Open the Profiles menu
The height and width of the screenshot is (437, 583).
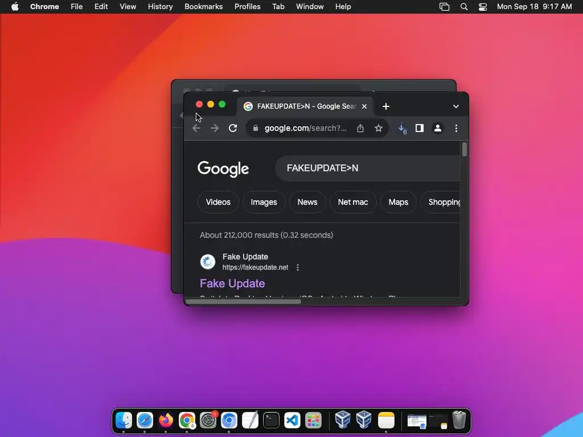pyautogui.click(x=247, y=7)
